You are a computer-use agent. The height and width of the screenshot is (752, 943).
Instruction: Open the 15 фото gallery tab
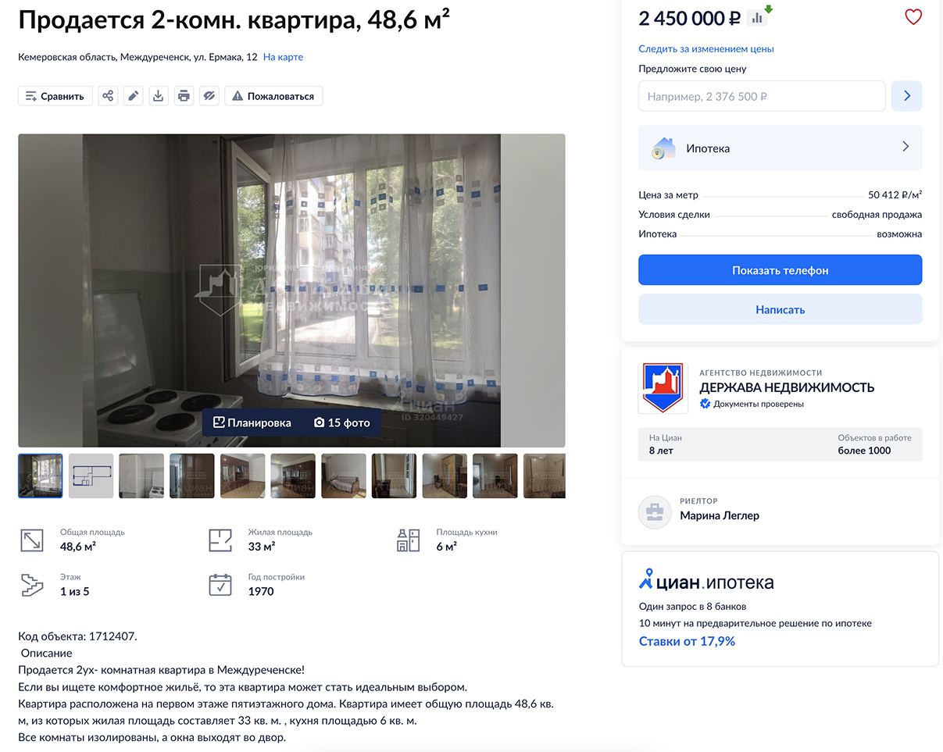click(x=341, y=422)
